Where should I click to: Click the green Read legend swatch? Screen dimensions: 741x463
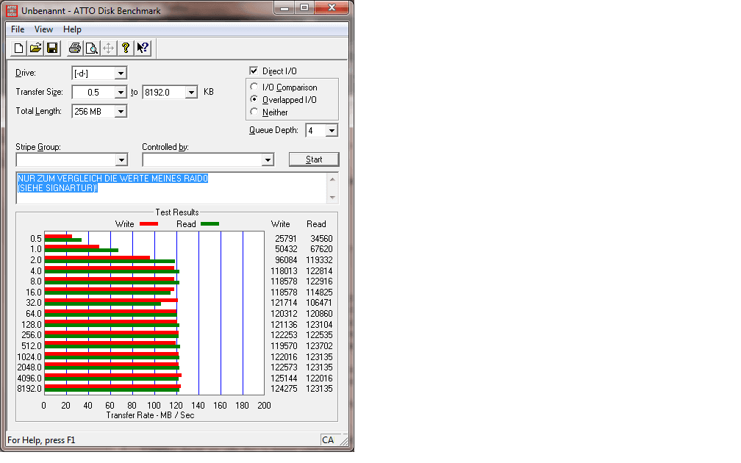pyautogui.click(x=210, y=224)
